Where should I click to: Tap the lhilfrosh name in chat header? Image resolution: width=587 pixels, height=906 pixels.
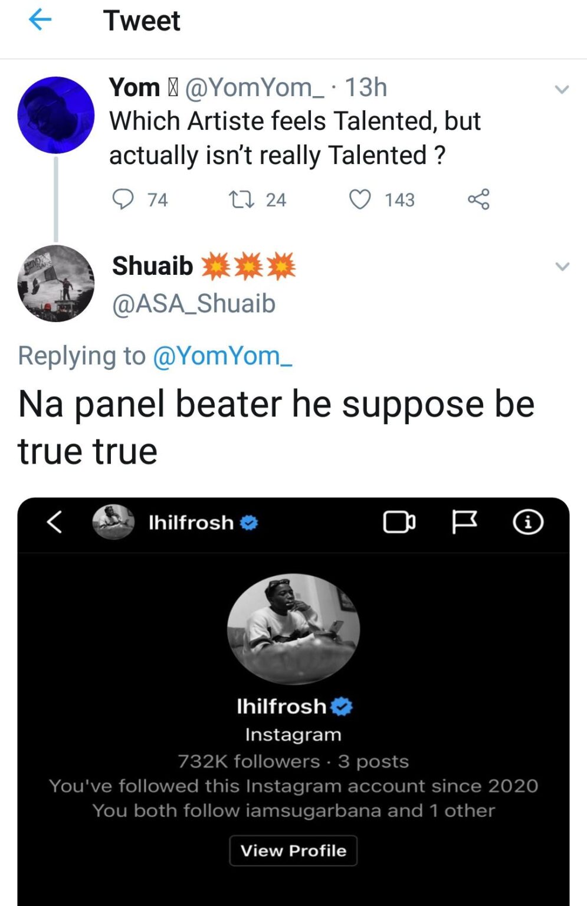pyautogui.click(x=192, y=523)
